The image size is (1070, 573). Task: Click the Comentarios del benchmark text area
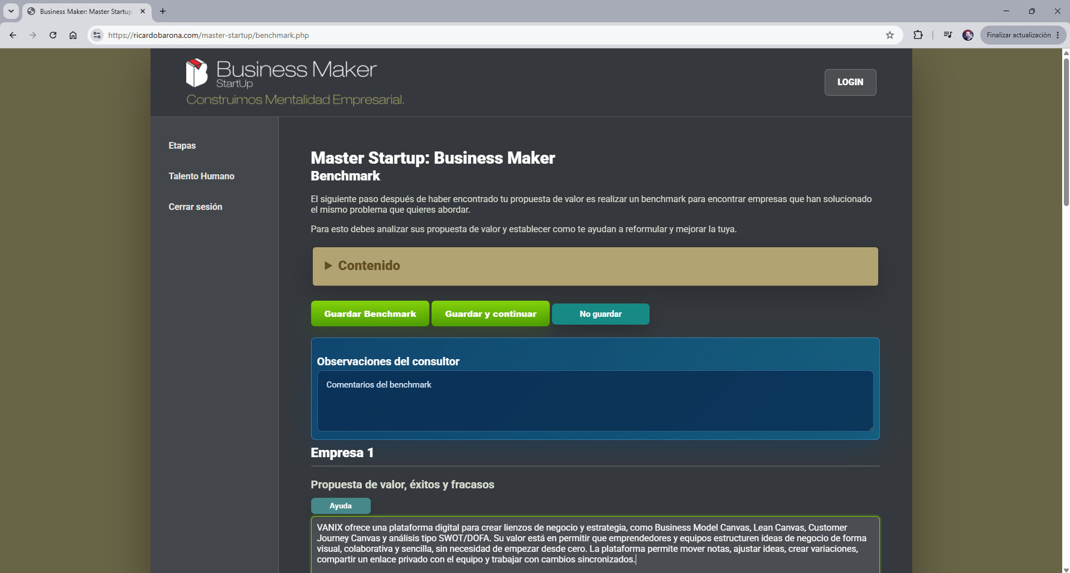point(595,401)
